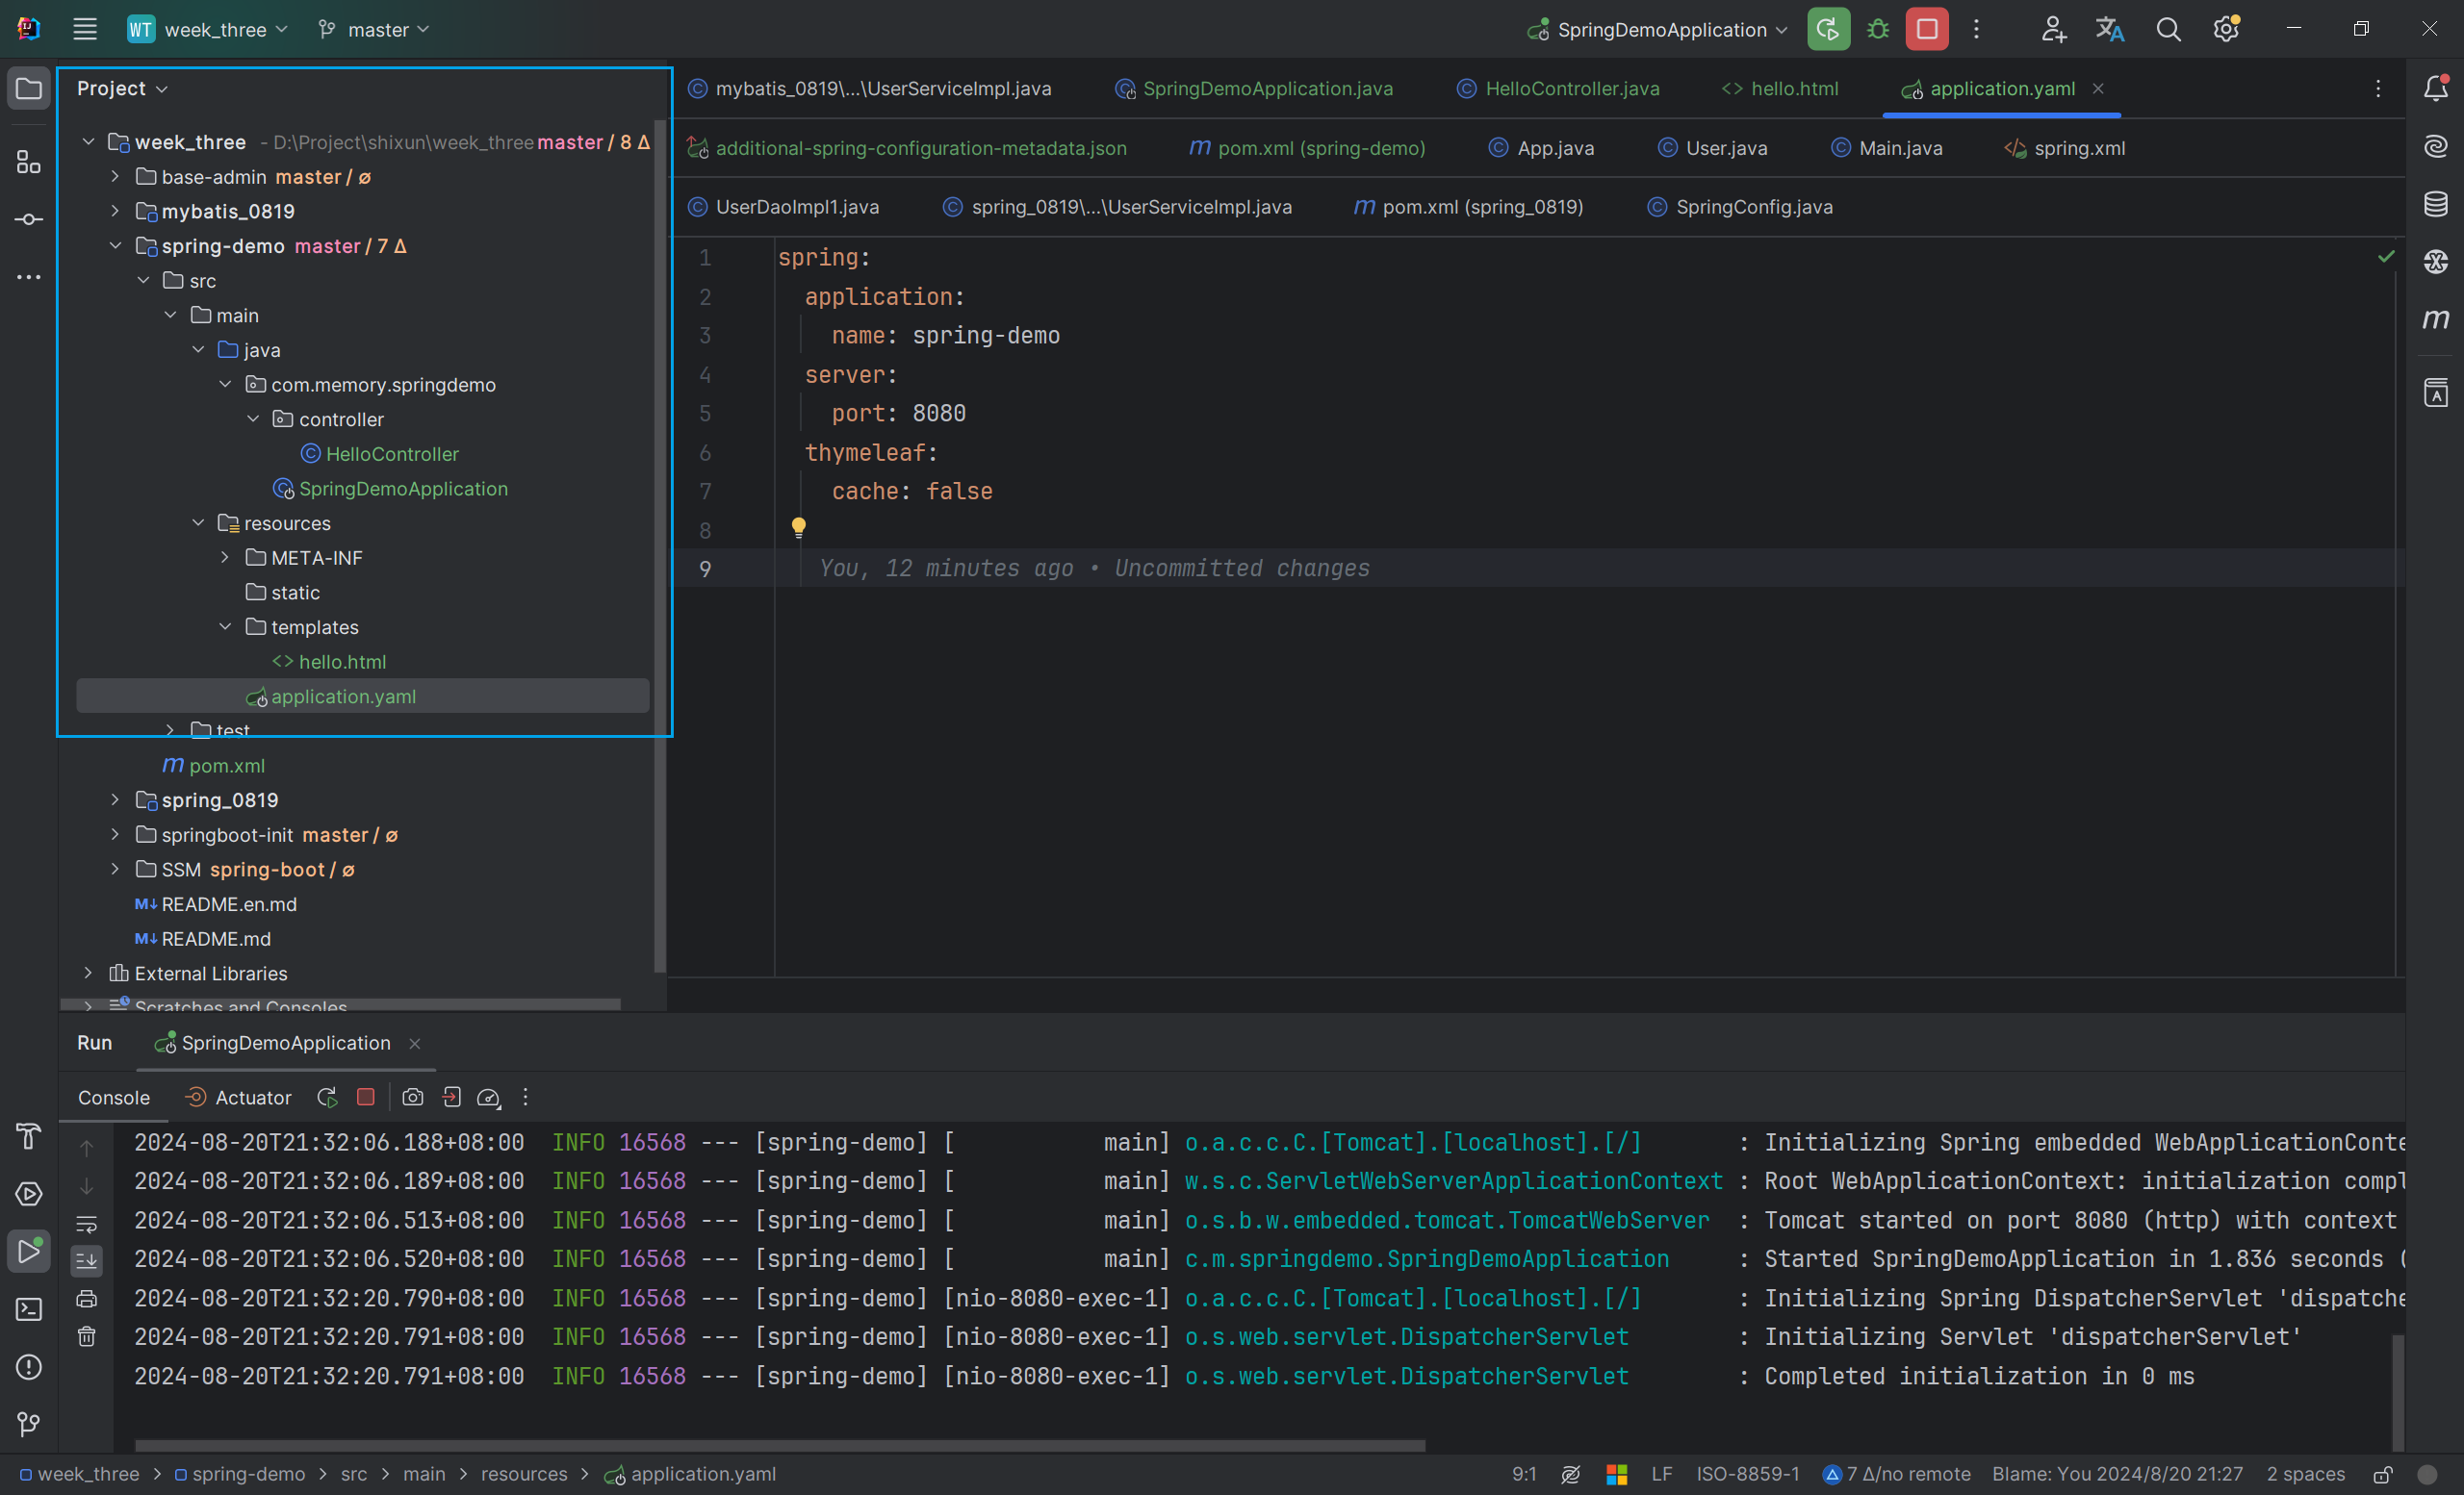The image size is (2464, 1495).
Task: Click the Structure panel sidebar icon
Action: coord(28,159)
